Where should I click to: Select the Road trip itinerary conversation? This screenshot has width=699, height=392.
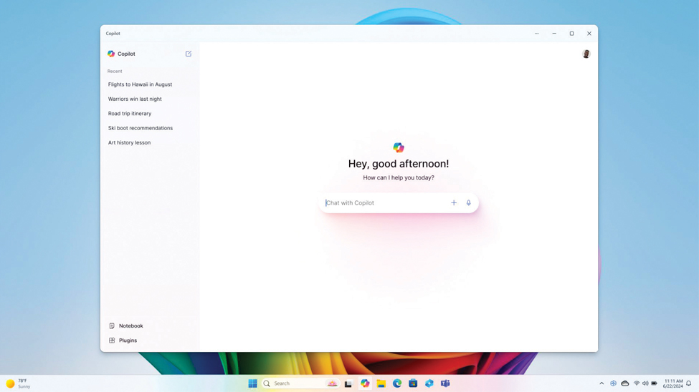point(130,114)
